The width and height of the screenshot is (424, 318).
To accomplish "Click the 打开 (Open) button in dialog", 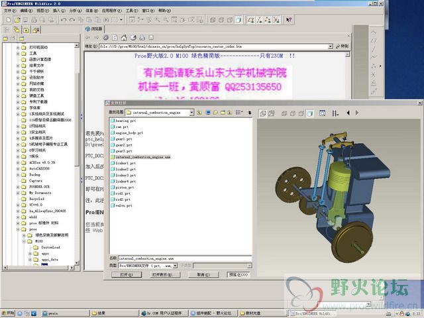I will click(x=127, y=274).
